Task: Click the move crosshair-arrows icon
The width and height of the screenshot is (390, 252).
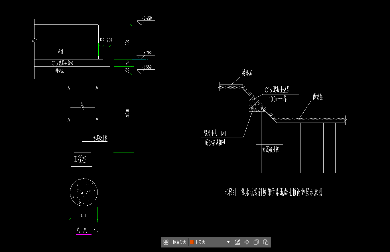Action: pyautogui.click(x=247, y=242)
